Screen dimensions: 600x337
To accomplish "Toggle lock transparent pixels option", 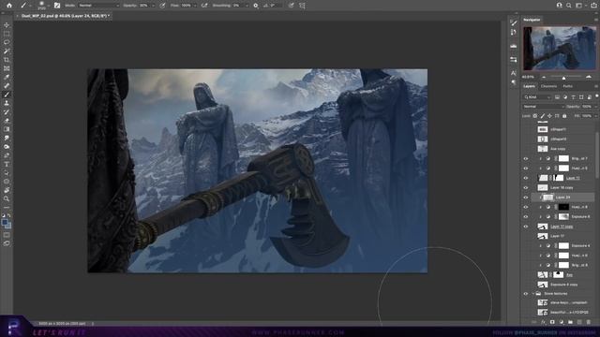I will (535, 116).
